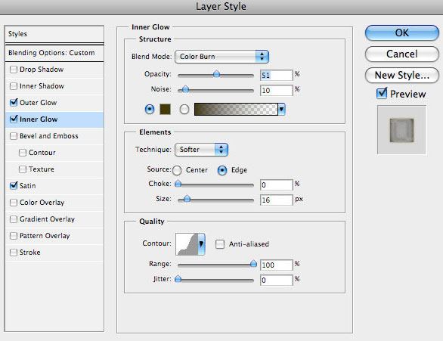The height and width of the screenshot is (341, 443).
Task: Click the Cancel button
Action: [401, 54]
